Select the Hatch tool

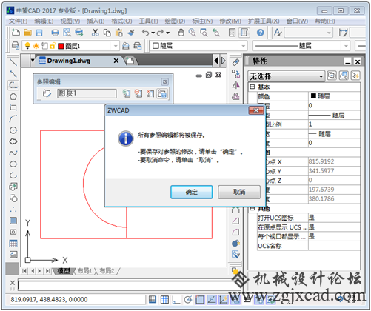(13, 221)
